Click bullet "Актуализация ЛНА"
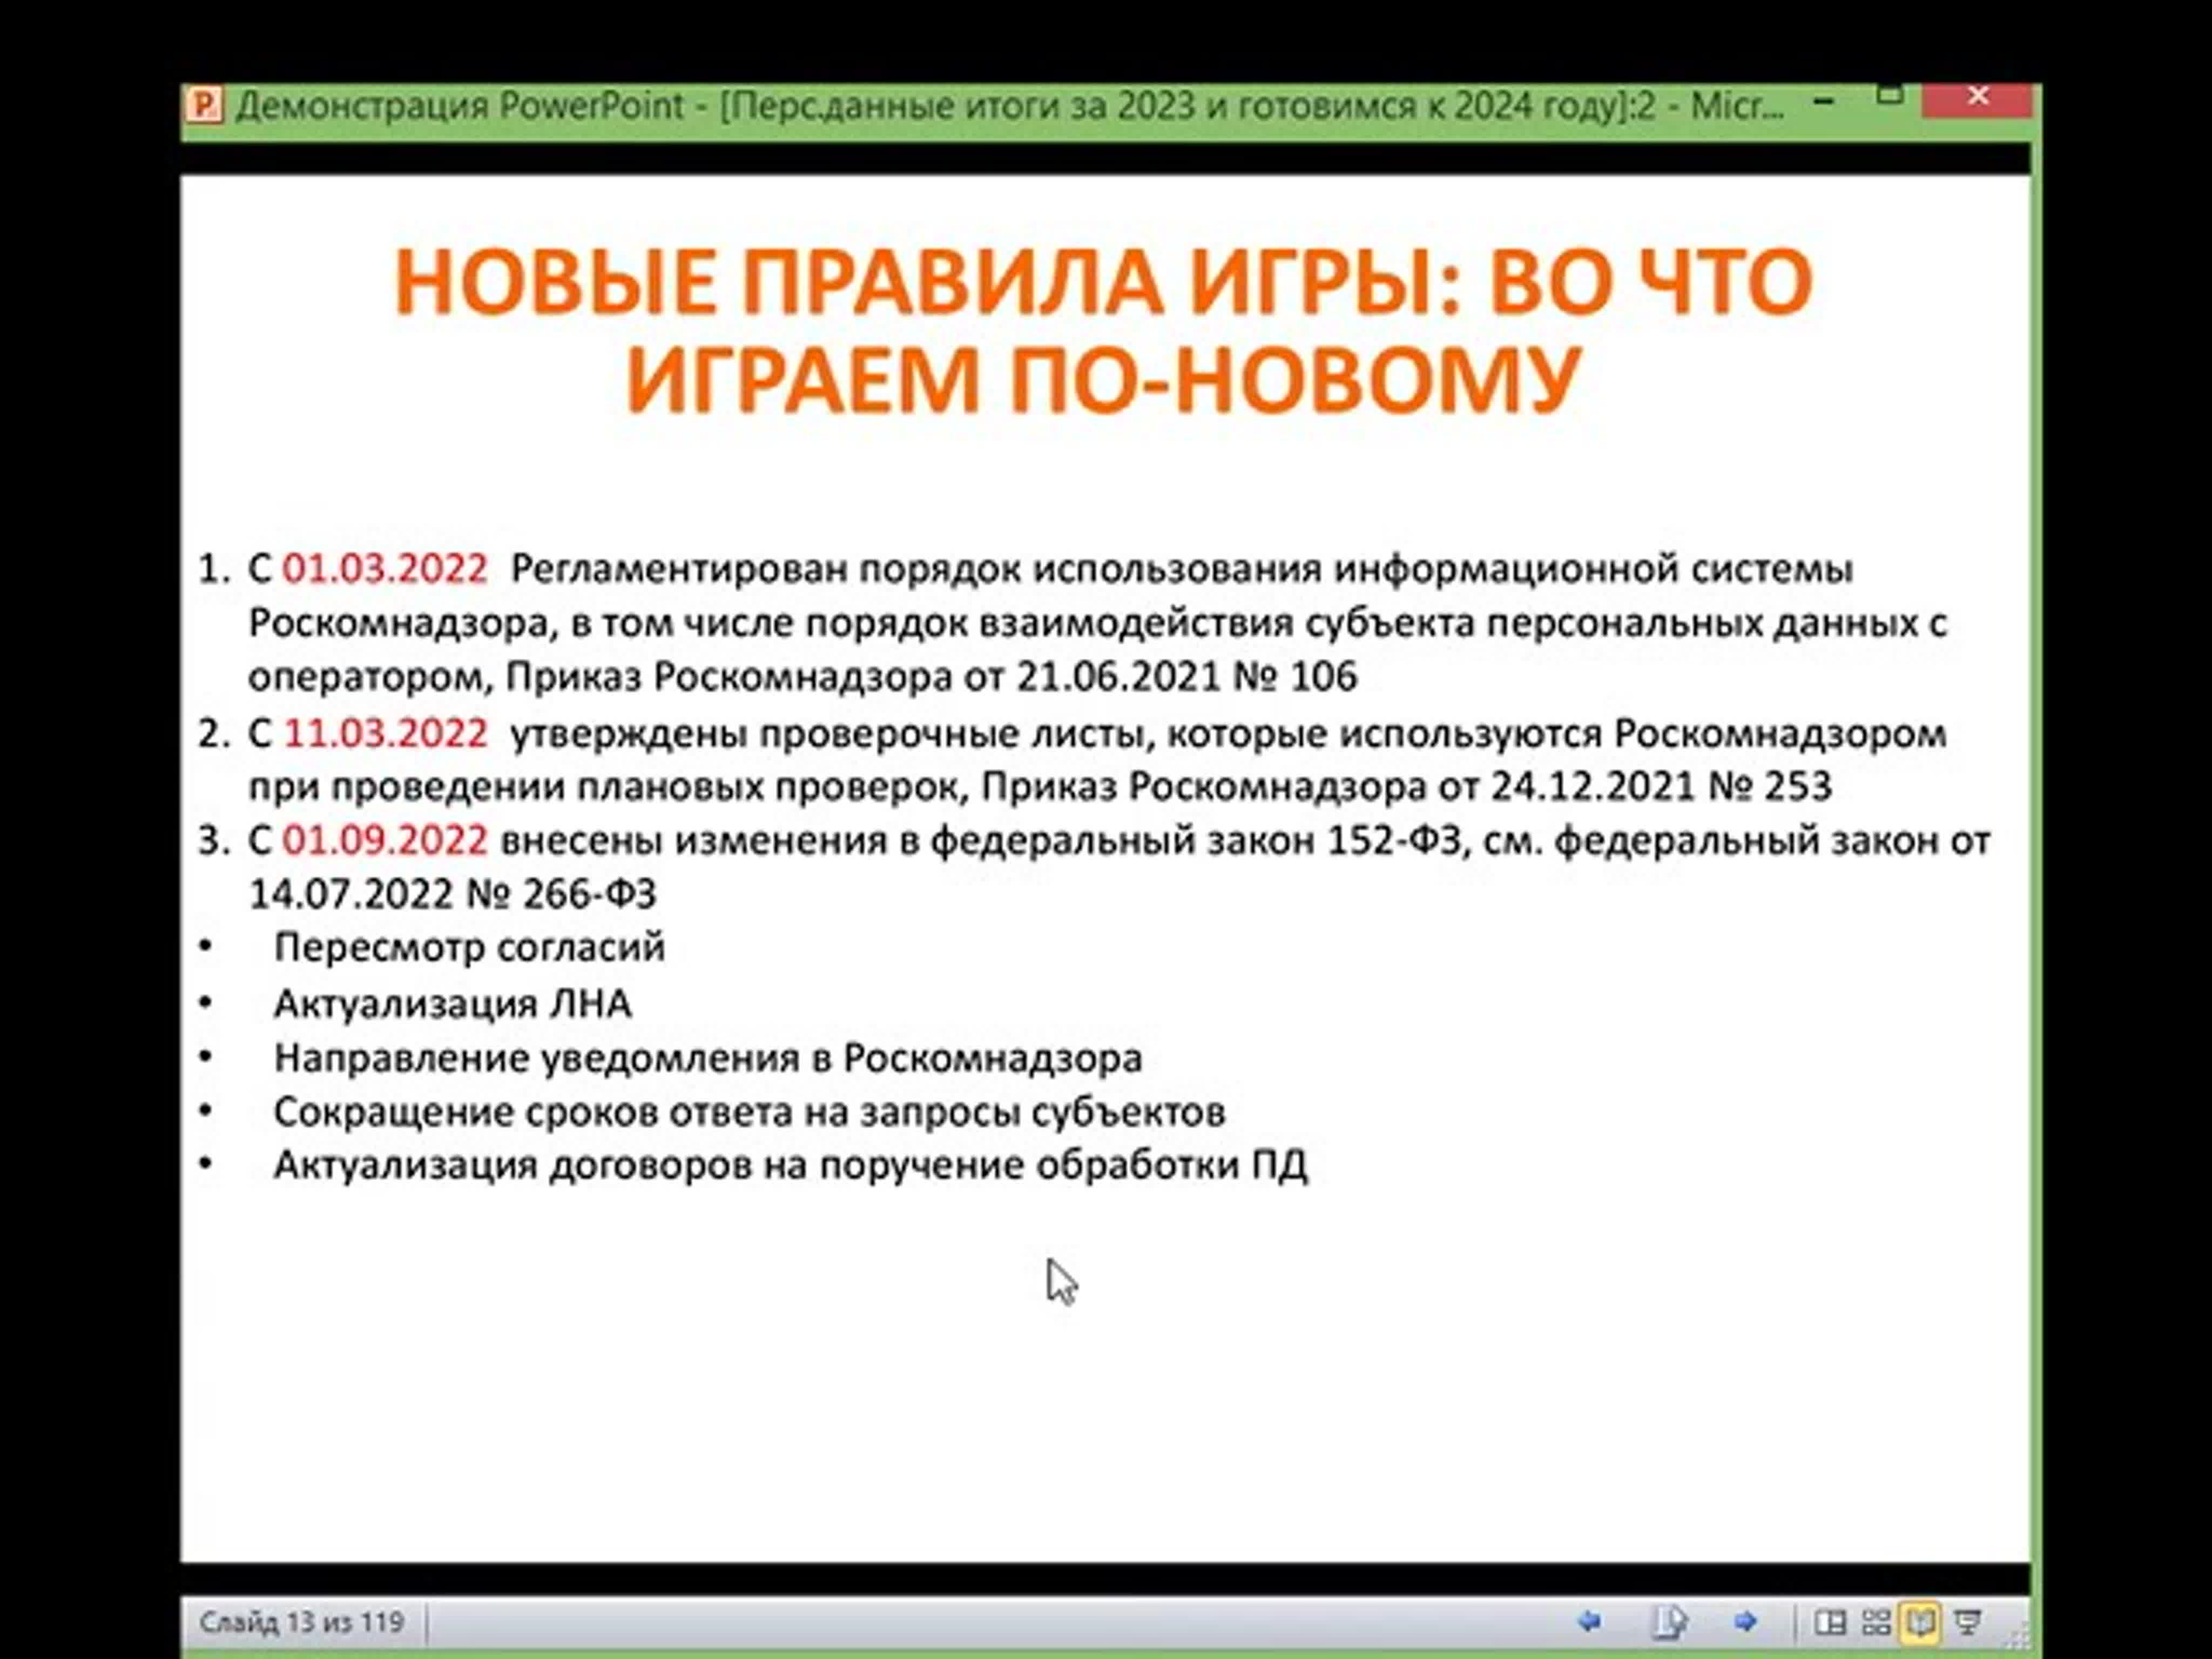 click(452, 1003)
